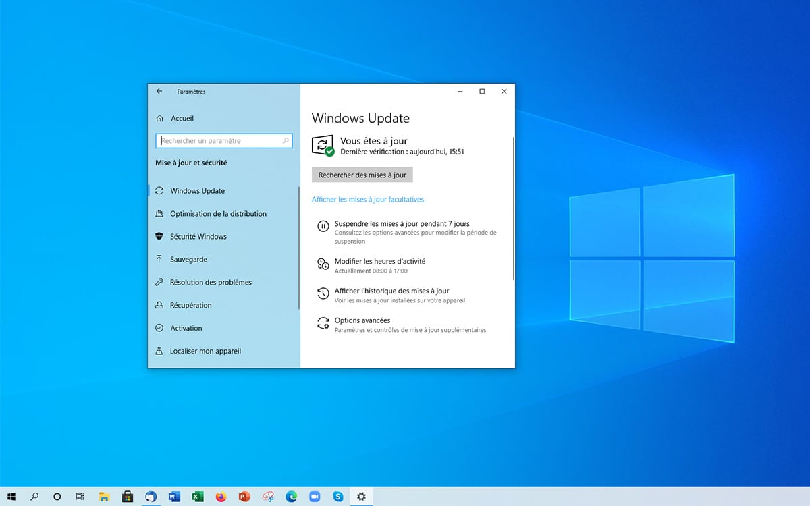Launch Cortana from the taskbar
810x506 pixels.
pos(57,497)
